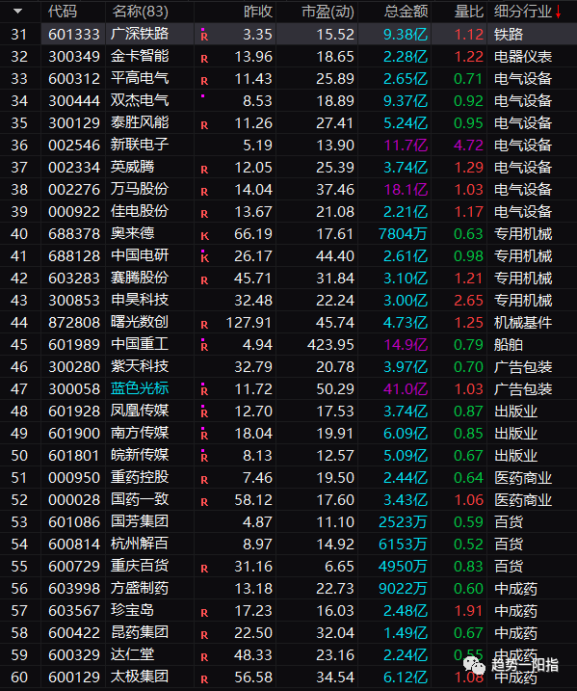This screenshot has height=691, width=577.
Task: Click the R marker beside 达仁堂
Action: coord(204,657)
